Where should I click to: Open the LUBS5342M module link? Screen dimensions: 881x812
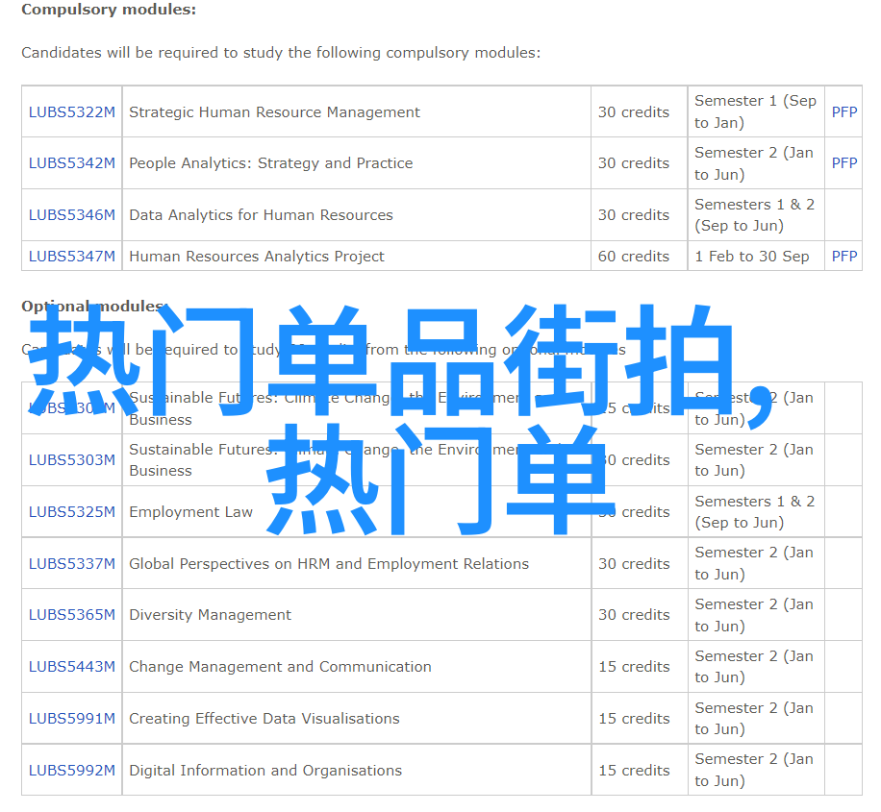[71, 163]
